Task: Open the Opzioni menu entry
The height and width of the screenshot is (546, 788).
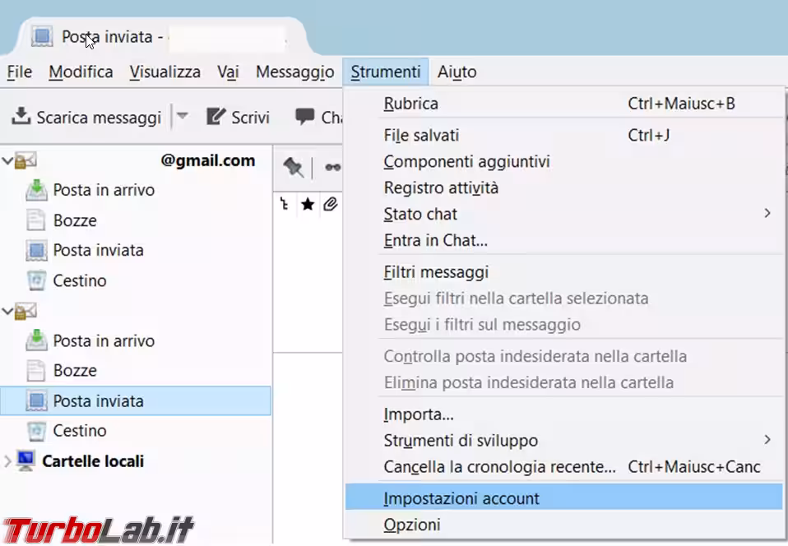Action: click(x=412, y=525)
